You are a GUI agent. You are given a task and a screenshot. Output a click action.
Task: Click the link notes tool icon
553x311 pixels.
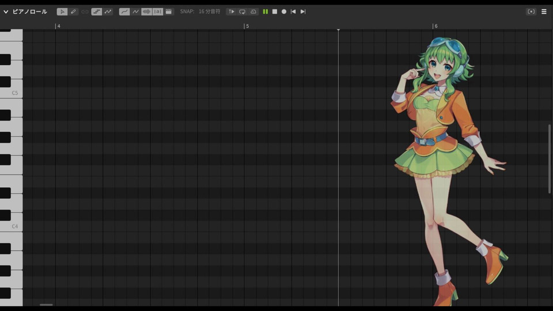(85, 12)
